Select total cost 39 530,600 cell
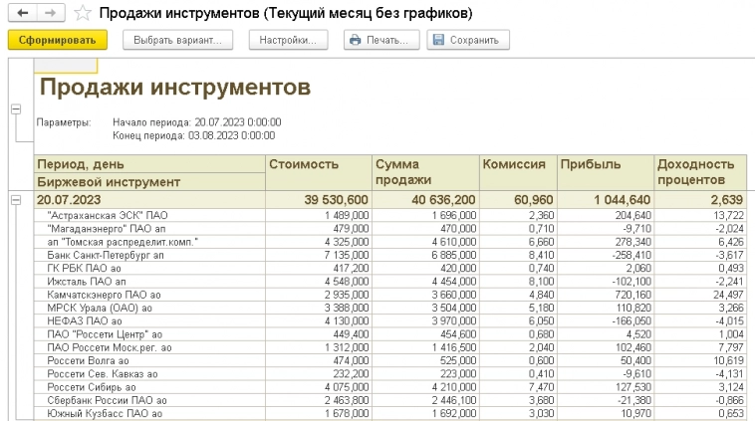The image size is (755, 421). coord(319,200)
